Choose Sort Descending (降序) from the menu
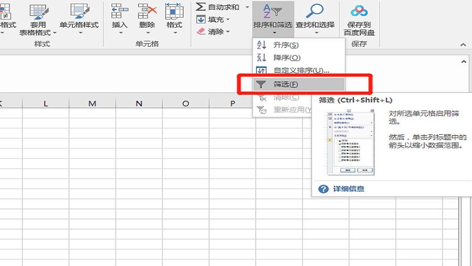The height and width of the screenshot is (266, 472). [x=287, y=57]
